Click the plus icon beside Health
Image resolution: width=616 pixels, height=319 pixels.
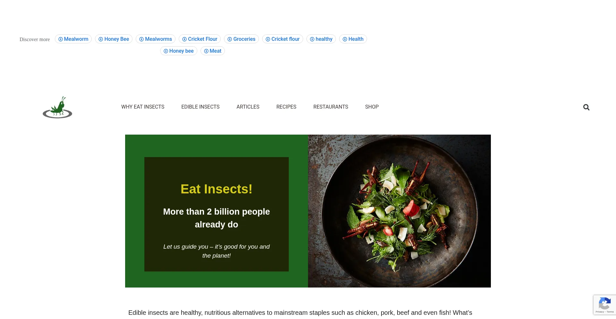click(x=345, y=39)
